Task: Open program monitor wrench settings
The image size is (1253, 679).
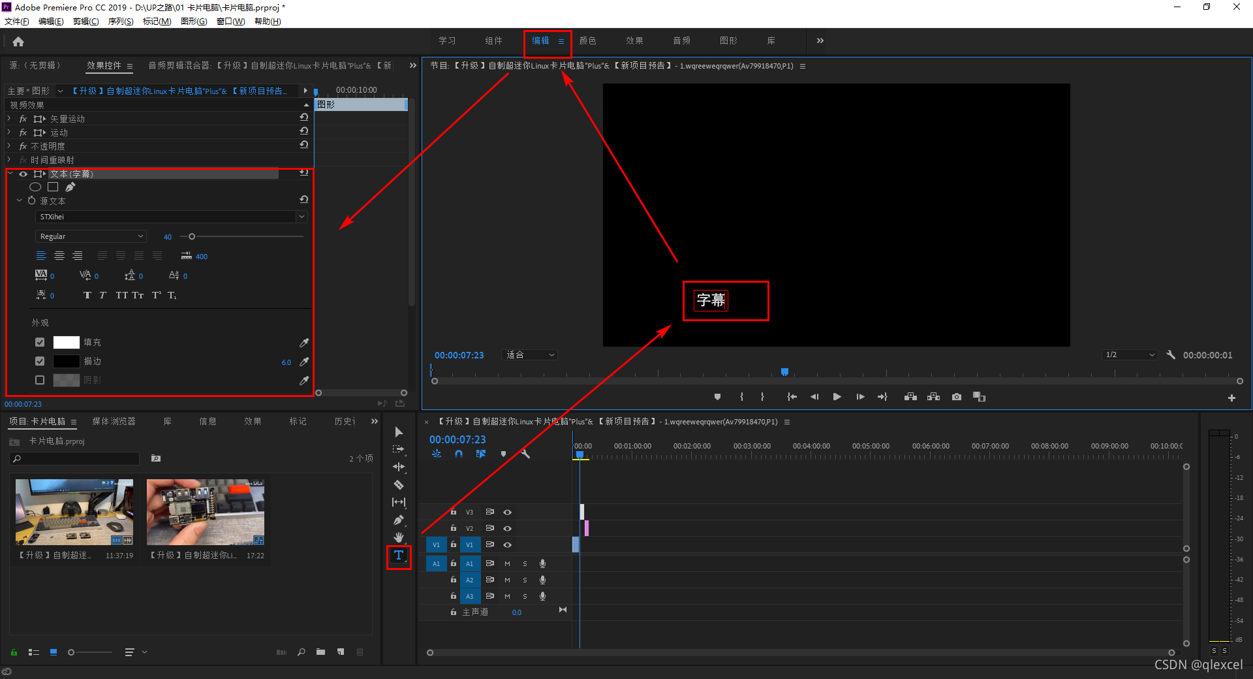Action: [x=1171, y=355]
